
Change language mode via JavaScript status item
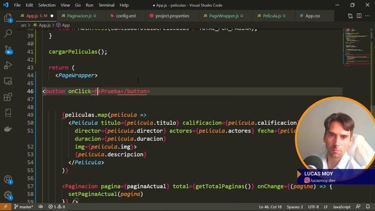pos(342,207)
